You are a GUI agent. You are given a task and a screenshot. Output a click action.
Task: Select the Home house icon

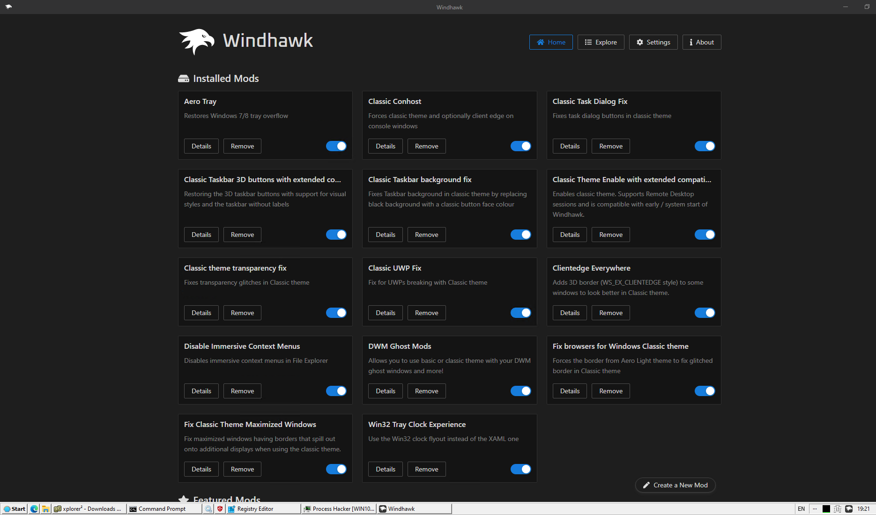[540, 42]
